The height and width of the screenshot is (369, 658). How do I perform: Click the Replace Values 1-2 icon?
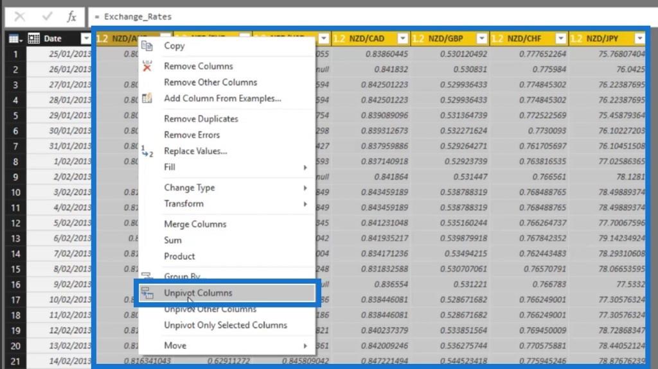coord(147,151)
